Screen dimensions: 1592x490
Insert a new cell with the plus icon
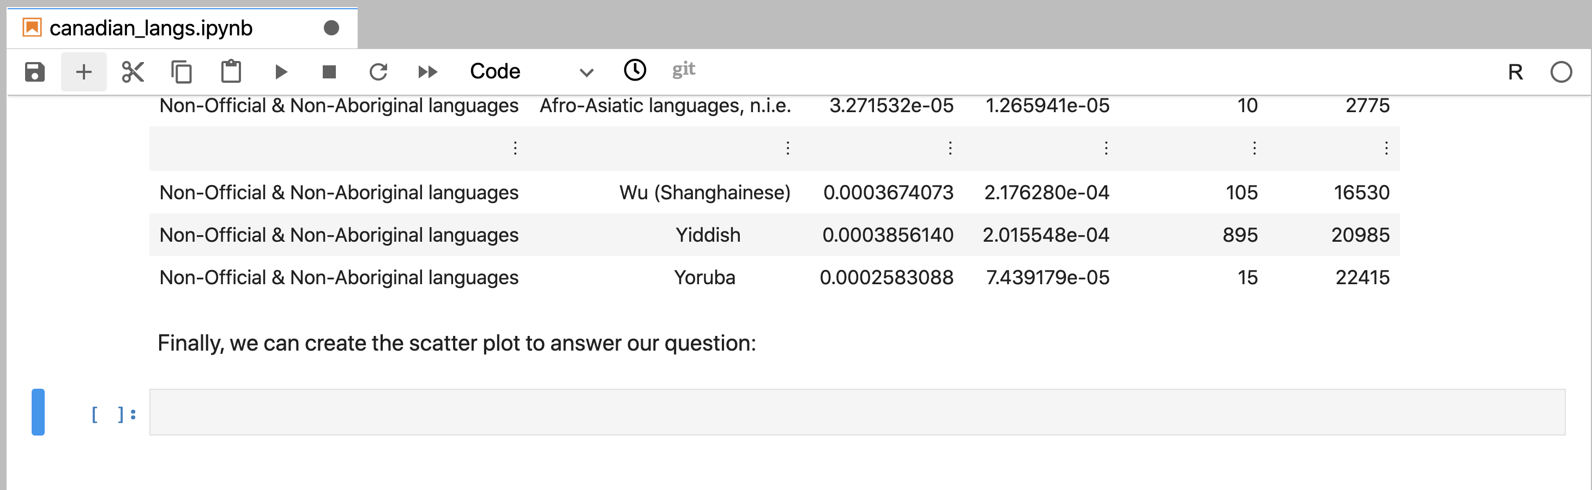point(83,71)
